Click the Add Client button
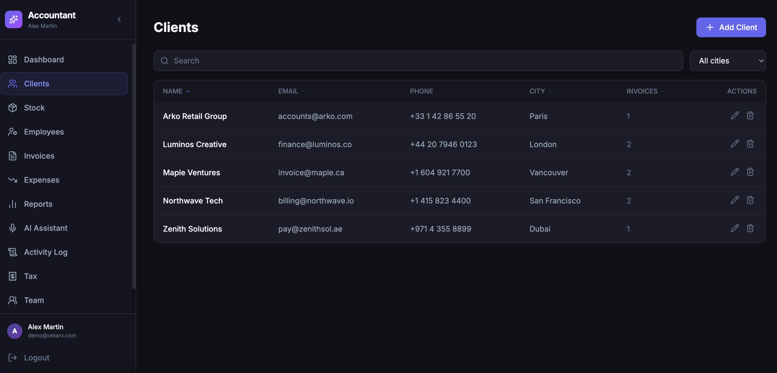Screen dimensions: 777x373 tap(731, 27)
